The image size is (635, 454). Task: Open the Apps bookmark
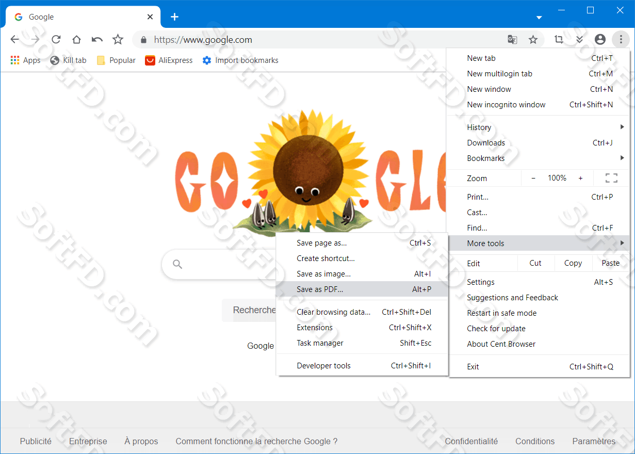[25, 60]
